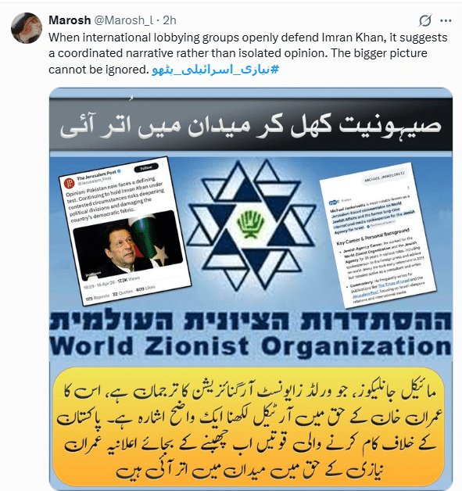Click the blue verified badge beside Jerusalem Post
The height and width of the screenshot is (491, 462).
coord(119,171)
